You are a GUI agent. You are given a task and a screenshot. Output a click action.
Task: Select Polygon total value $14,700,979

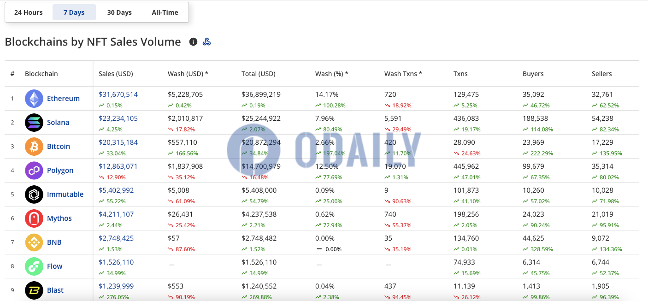point(261,166)
